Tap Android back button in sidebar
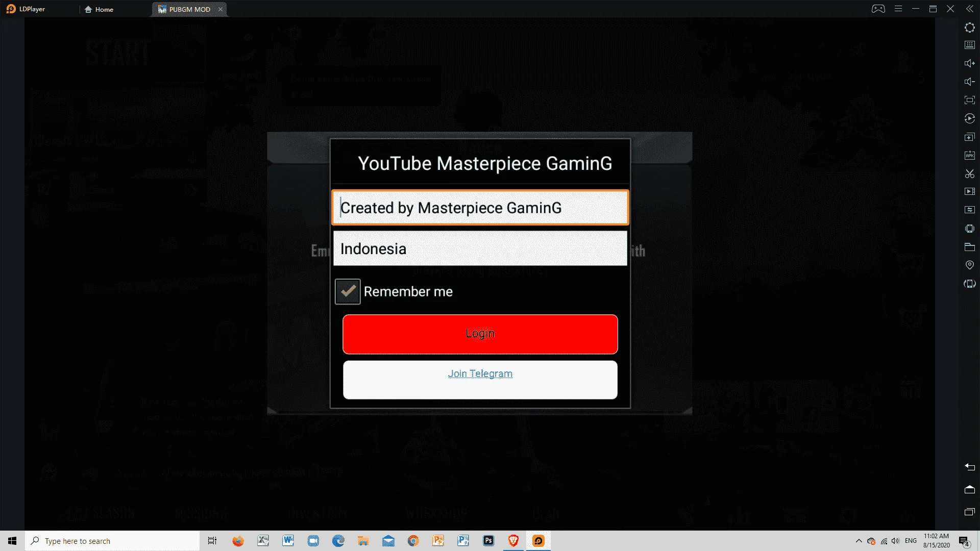 [x=970, y=467]
